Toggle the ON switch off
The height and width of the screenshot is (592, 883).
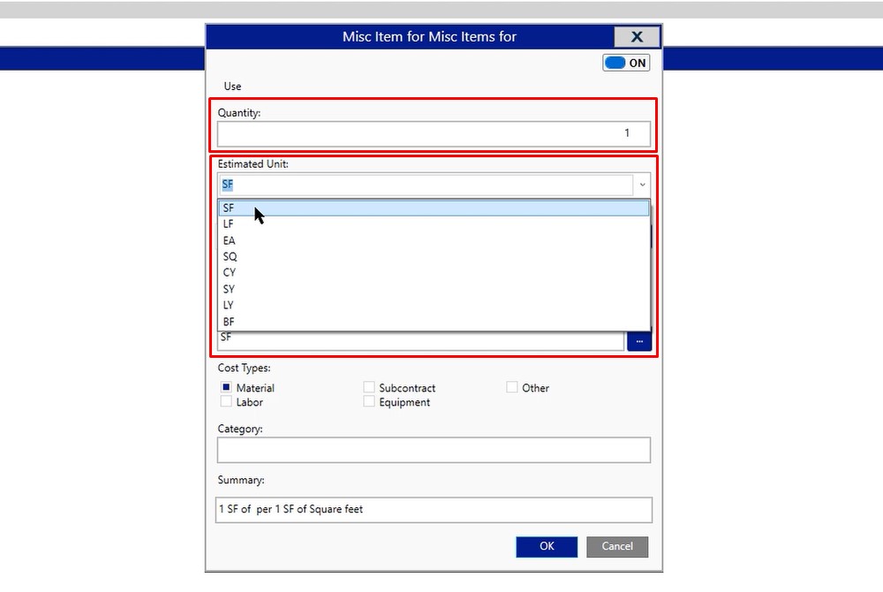click(x=626, y=63)
